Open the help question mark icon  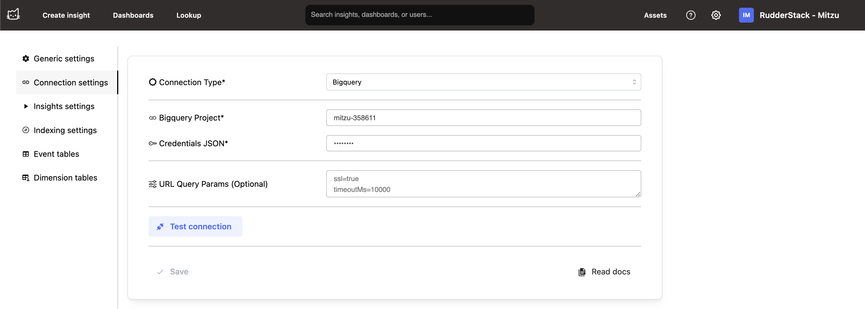[x=690, y=15]
